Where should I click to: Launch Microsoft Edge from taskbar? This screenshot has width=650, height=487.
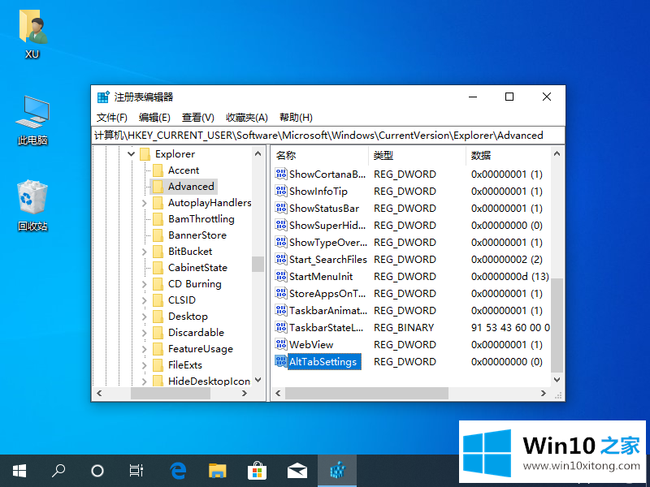(178, 471)
